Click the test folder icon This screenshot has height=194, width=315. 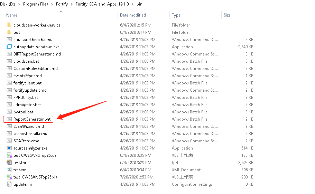point(9,32)
